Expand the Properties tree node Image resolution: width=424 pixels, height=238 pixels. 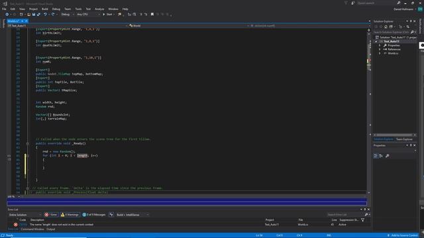pos(380,46)
